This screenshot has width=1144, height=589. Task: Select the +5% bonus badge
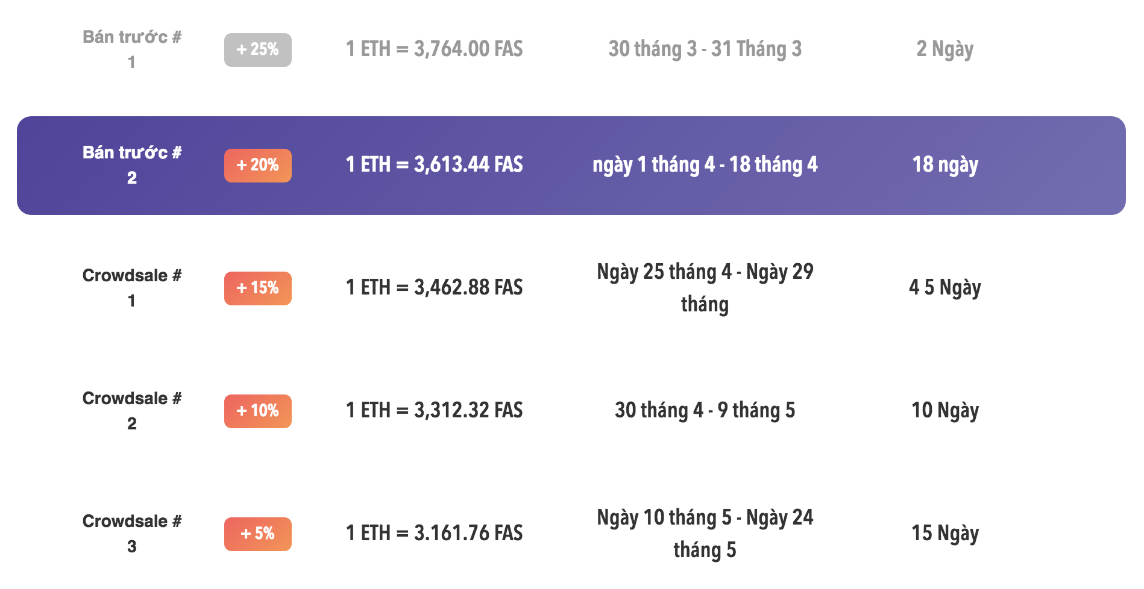click(x=258, y=534)
